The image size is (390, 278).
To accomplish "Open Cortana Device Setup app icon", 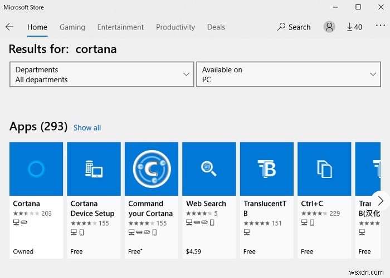I will tap(94, 169).
